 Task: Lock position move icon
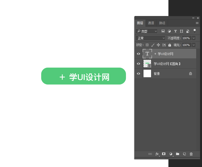[x=158, y=45]
